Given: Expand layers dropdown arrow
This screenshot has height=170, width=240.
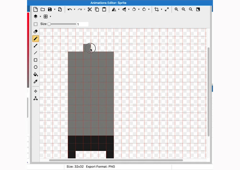Looking at the screenshot, I should click(40, 17).
